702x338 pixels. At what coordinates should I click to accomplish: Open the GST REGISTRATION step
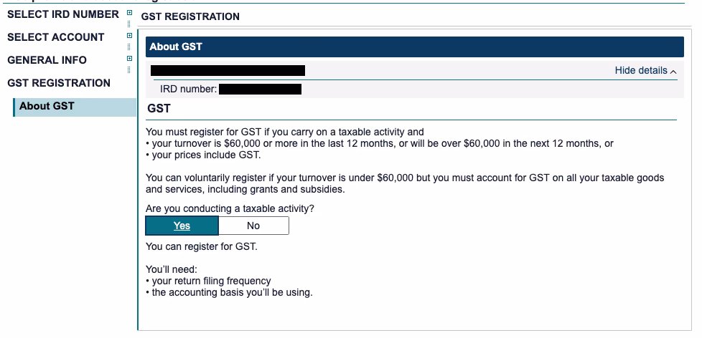(59, 83)
